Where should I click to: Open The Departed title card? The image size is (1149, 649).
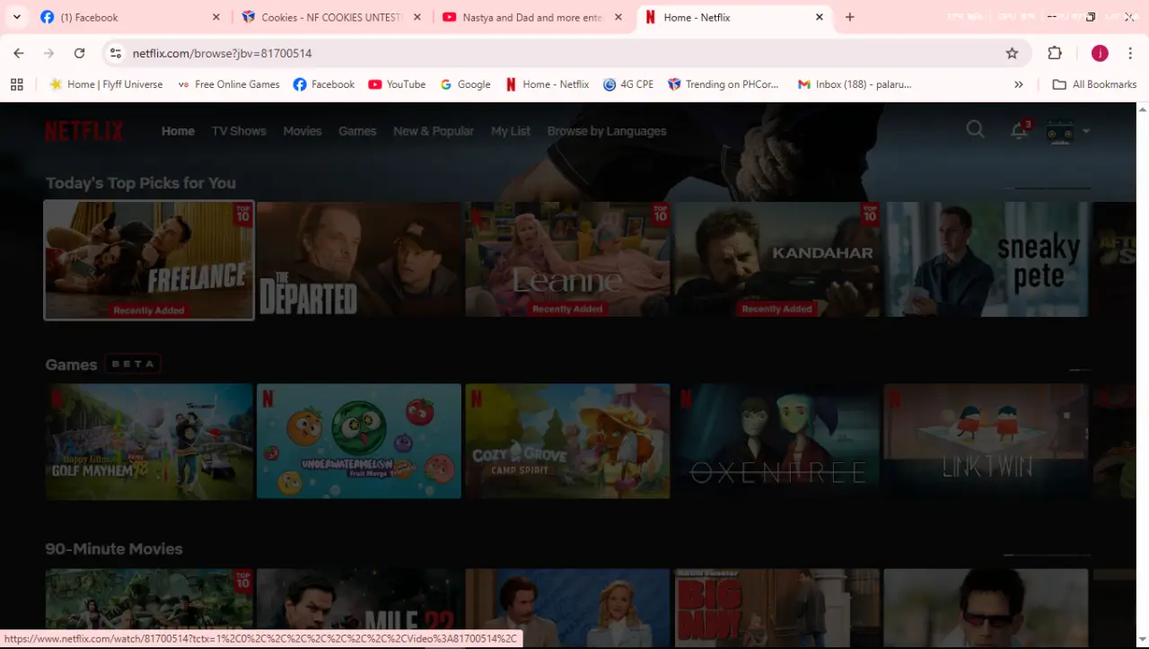pos(359,259)
